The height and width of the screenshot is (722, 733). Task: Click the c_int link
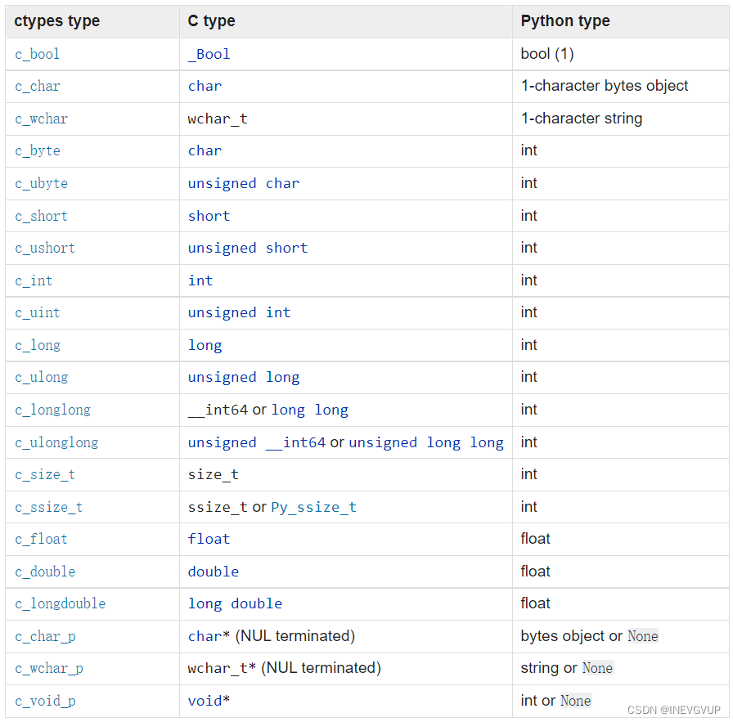point(34,280)
